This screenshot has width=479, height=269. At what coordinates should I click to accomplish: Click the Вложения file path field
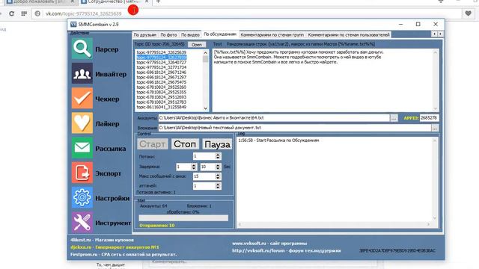click(294, 128)
